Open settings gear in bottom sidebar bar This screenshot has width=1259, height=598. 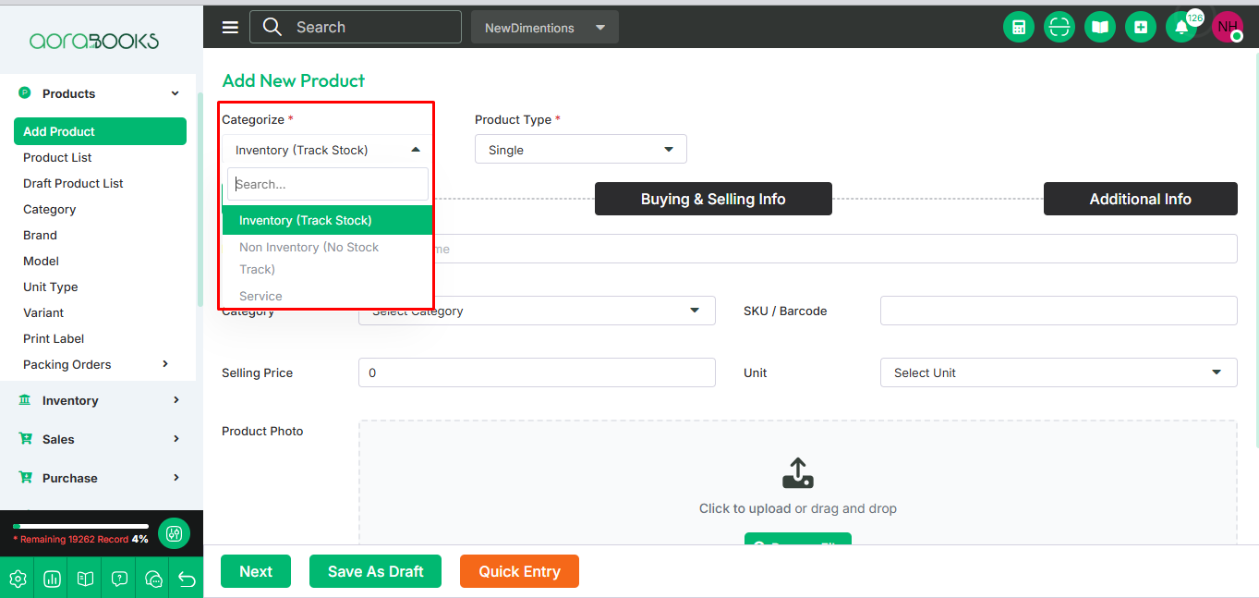click(18, 580)
